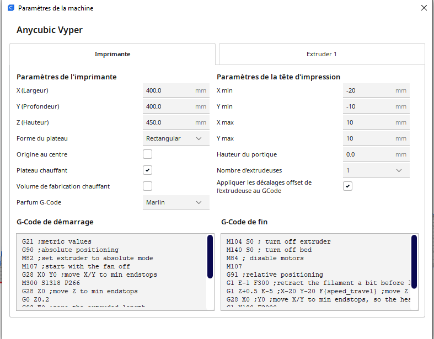Edit the Y (Profondeur) value field

[176, 106]
